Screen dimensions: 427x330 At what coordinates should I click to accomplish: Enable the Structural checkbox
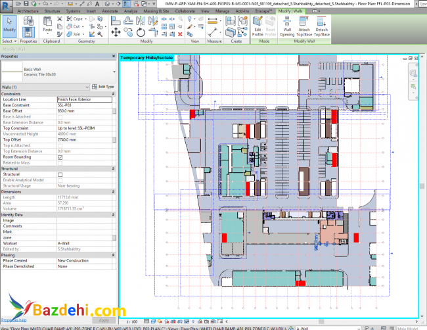pyautogui.click(x=60, y=174)
